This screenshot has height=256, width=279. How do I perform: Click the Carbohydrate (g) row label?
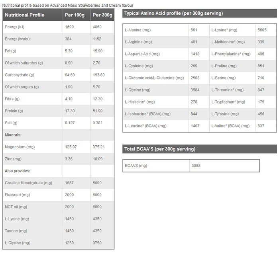(x=20, y=75)
